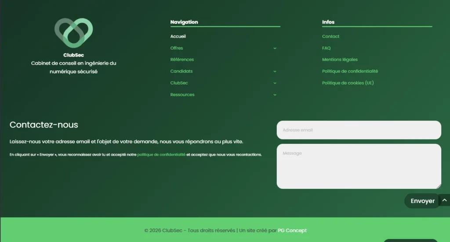Open the Offres navigation item
Viewport: 450px width, 242px height.
tap(177, 48)
